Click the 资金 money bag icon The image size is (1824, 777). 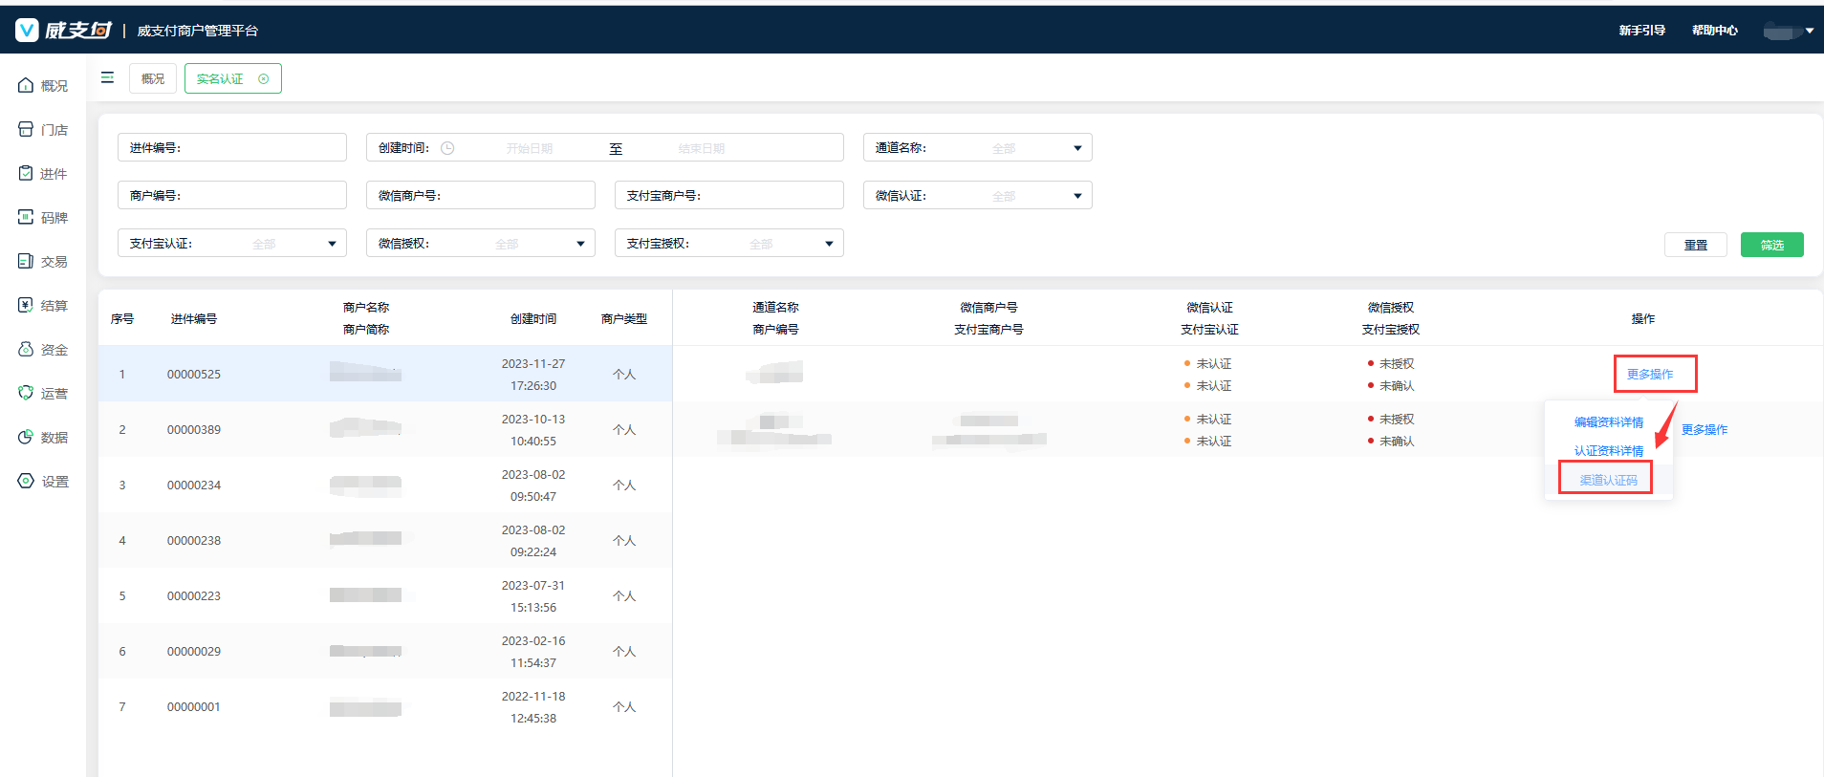tap(26, 349)
